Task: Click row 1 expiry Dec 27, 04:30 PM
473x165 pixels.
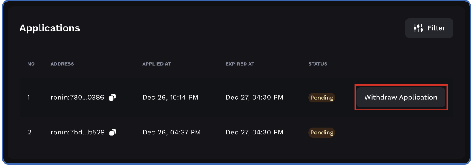Action: [x=254, y=98]
